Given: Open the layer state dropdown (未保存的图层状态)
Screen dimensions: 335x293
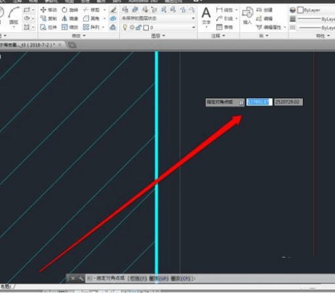Looking at the screenshot, I should click(159, 18).
